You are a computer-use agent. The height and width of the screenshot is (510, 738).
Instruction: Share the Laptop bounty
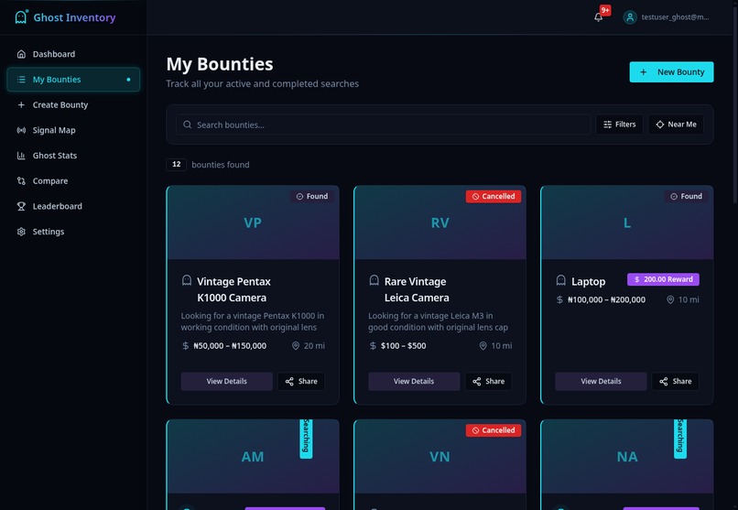(x=676, y=382)
